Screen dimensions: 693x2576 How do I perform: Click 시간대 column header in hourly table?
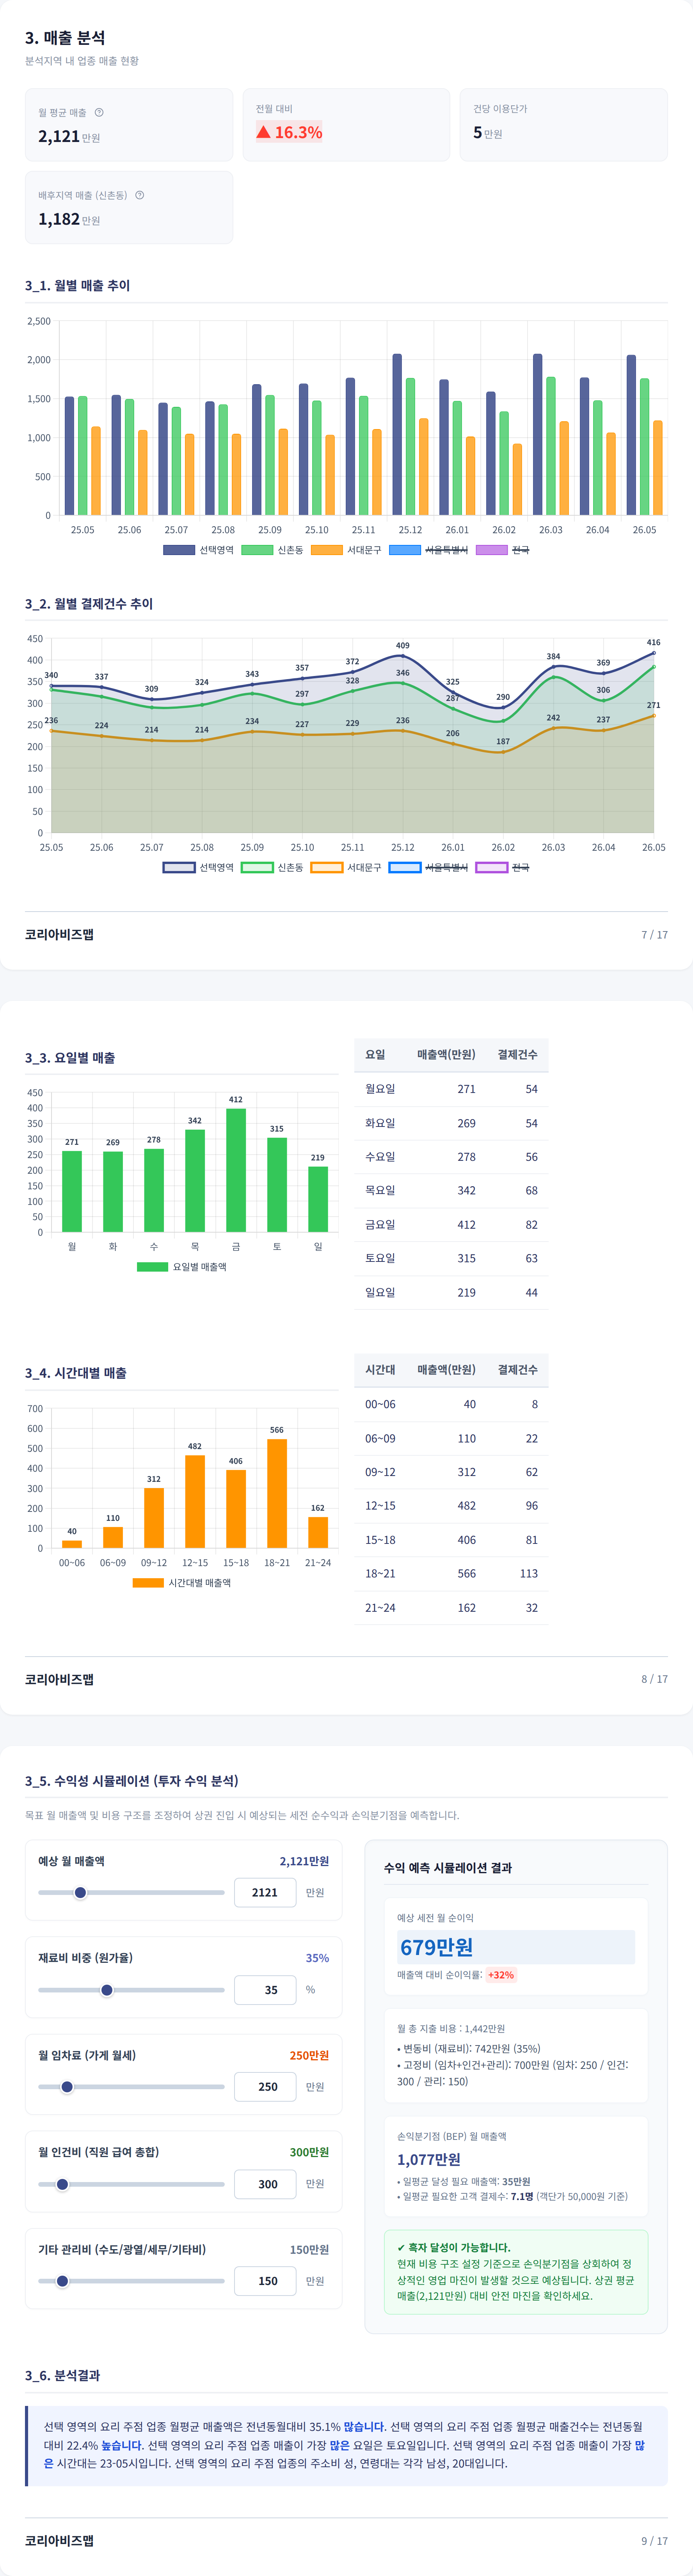click(x=380, y=1369)
